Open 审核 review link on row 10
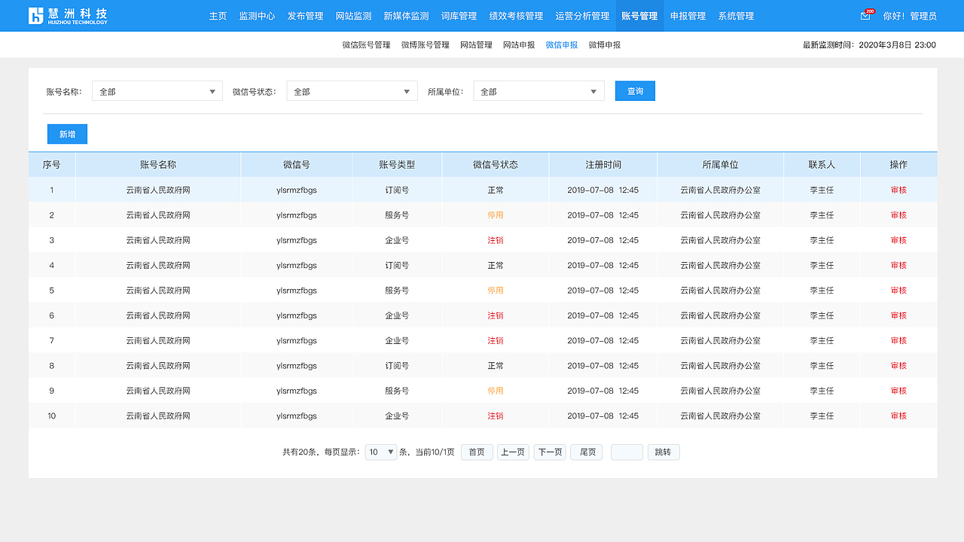Viewport: 964px width, 542px height. click(898, 415)
